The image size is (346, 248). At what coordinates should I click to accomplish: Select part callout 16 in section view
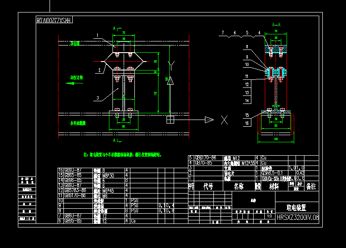(247, 123)
